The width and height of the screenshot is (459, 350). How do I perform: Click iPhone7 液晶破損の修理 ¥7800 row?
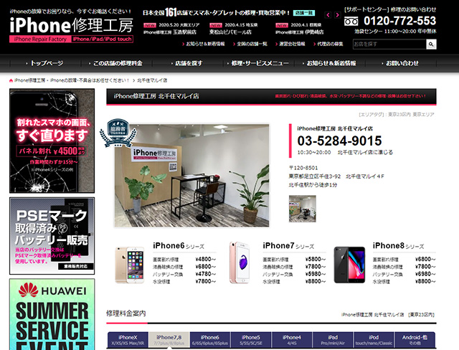294,267
